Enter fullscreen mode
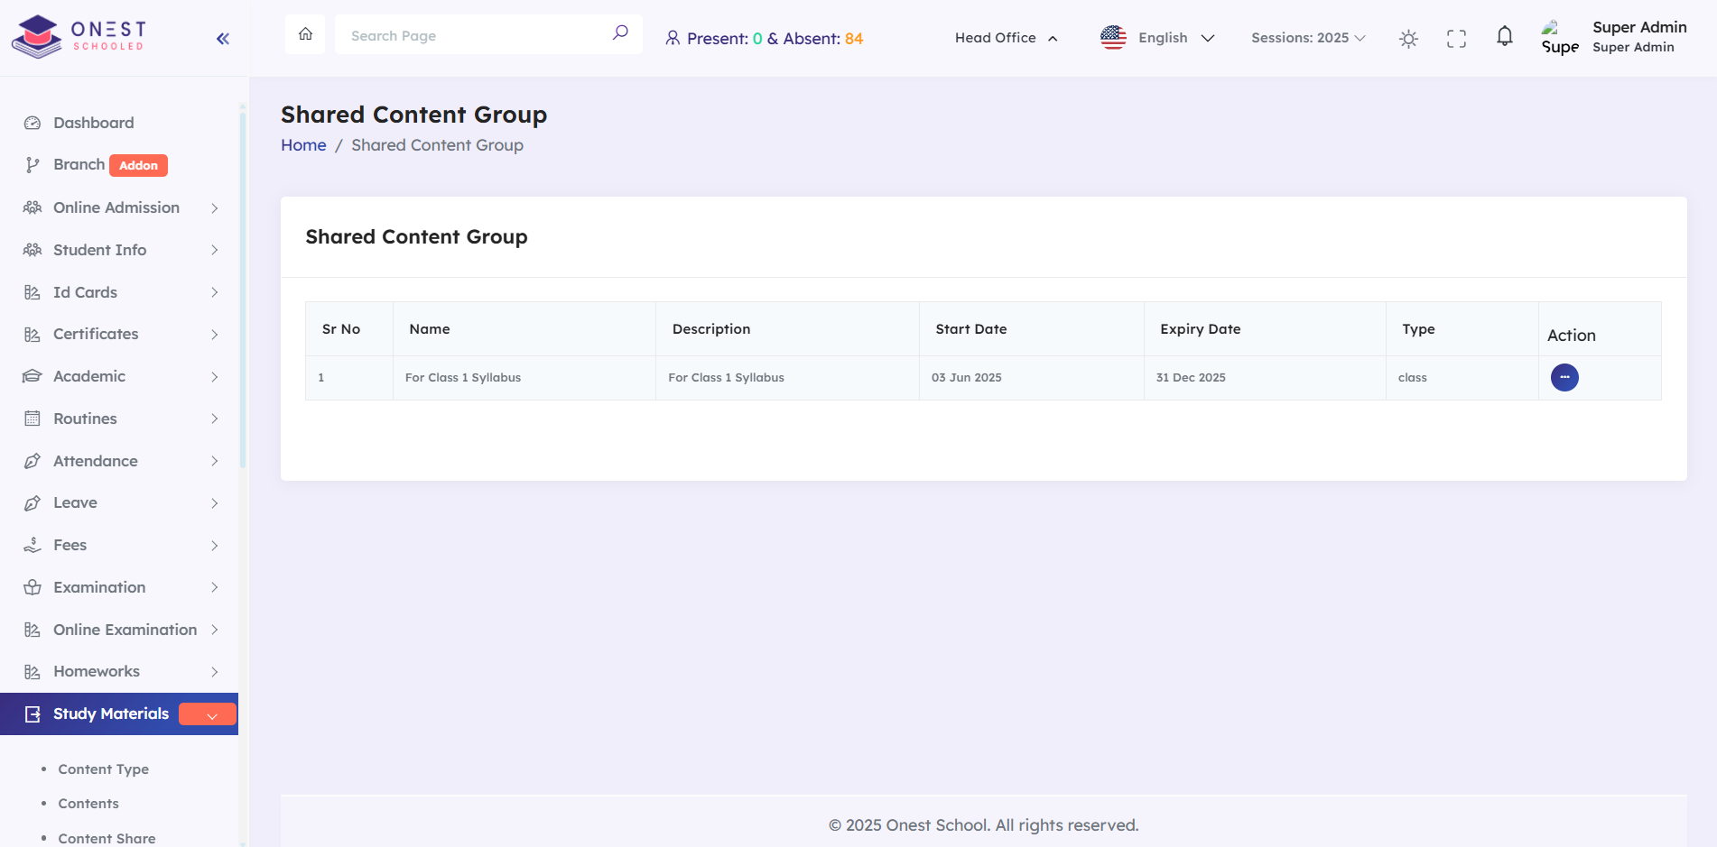This screenshot has width=1717, height=847. coord(1456,38)
